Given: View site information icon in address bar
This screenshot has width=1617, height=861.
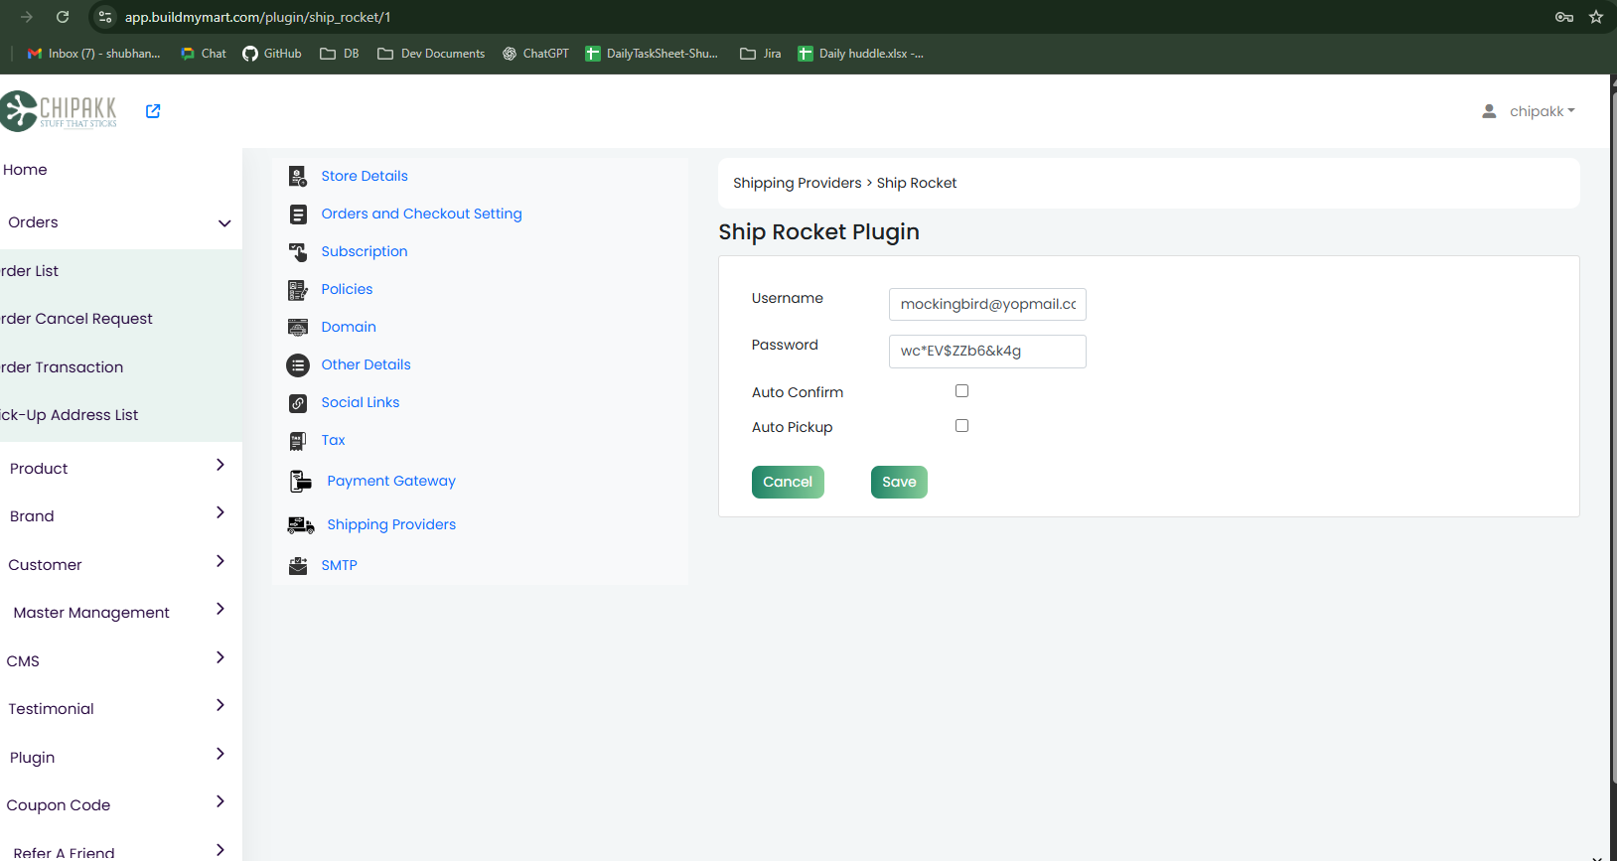Looking at the screenshot, I should coord(105,17).
